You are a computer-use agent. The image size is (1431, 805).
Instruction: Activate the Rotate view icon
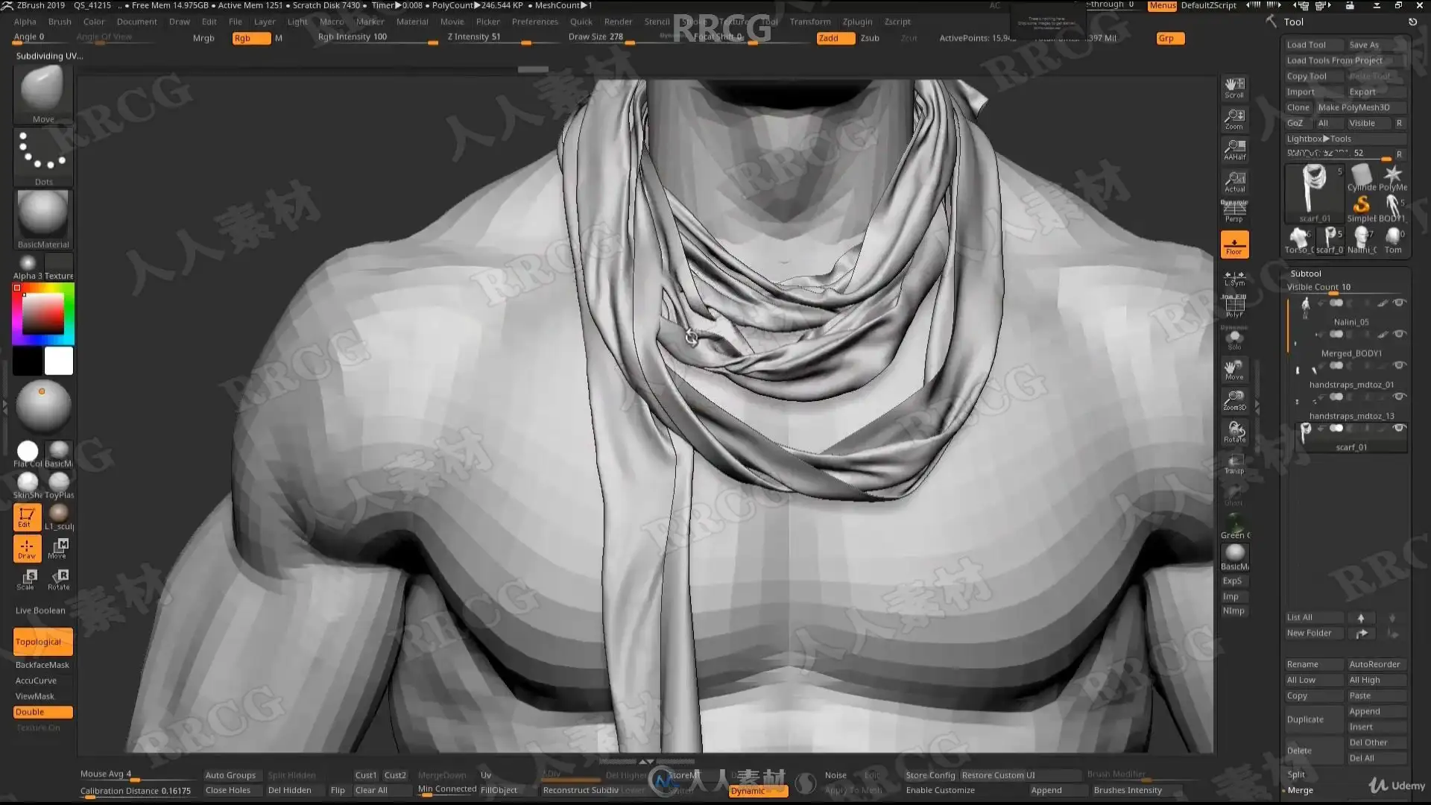coord(1234,432)
